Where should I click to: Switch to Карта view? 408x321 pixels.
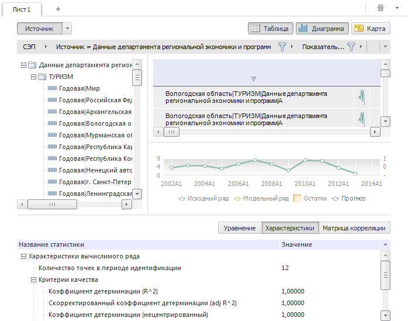point(371,29)
